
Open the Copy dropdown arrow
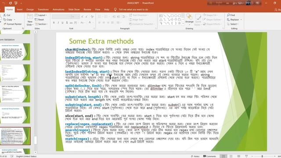(14, 19)
